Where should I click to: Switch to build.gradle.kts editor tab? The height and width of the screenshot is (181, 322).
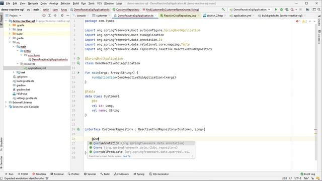(282, 16)
